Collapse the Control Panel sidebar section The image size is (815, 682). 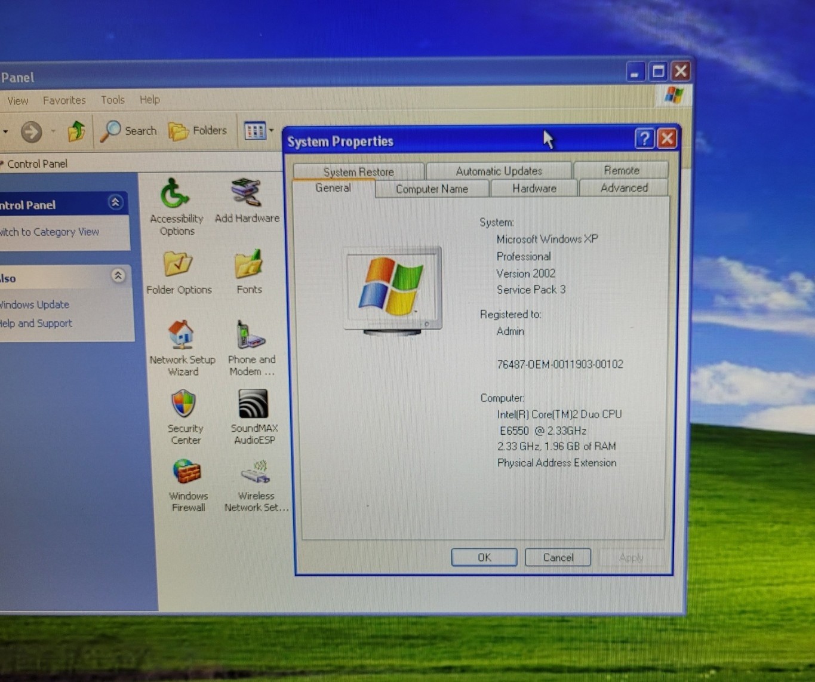coord(115,202)
